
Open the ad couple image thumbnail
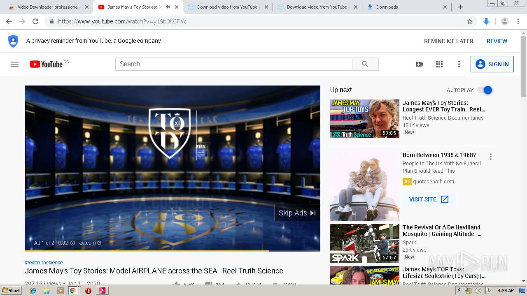[x=365, y=186]
